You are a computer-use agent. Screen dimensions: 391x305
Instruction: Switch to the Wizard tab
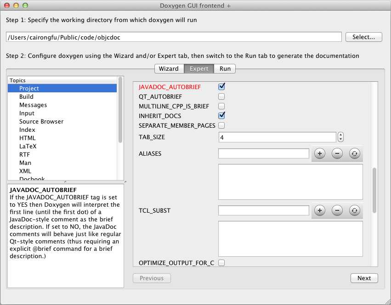[x=169, y=68]
